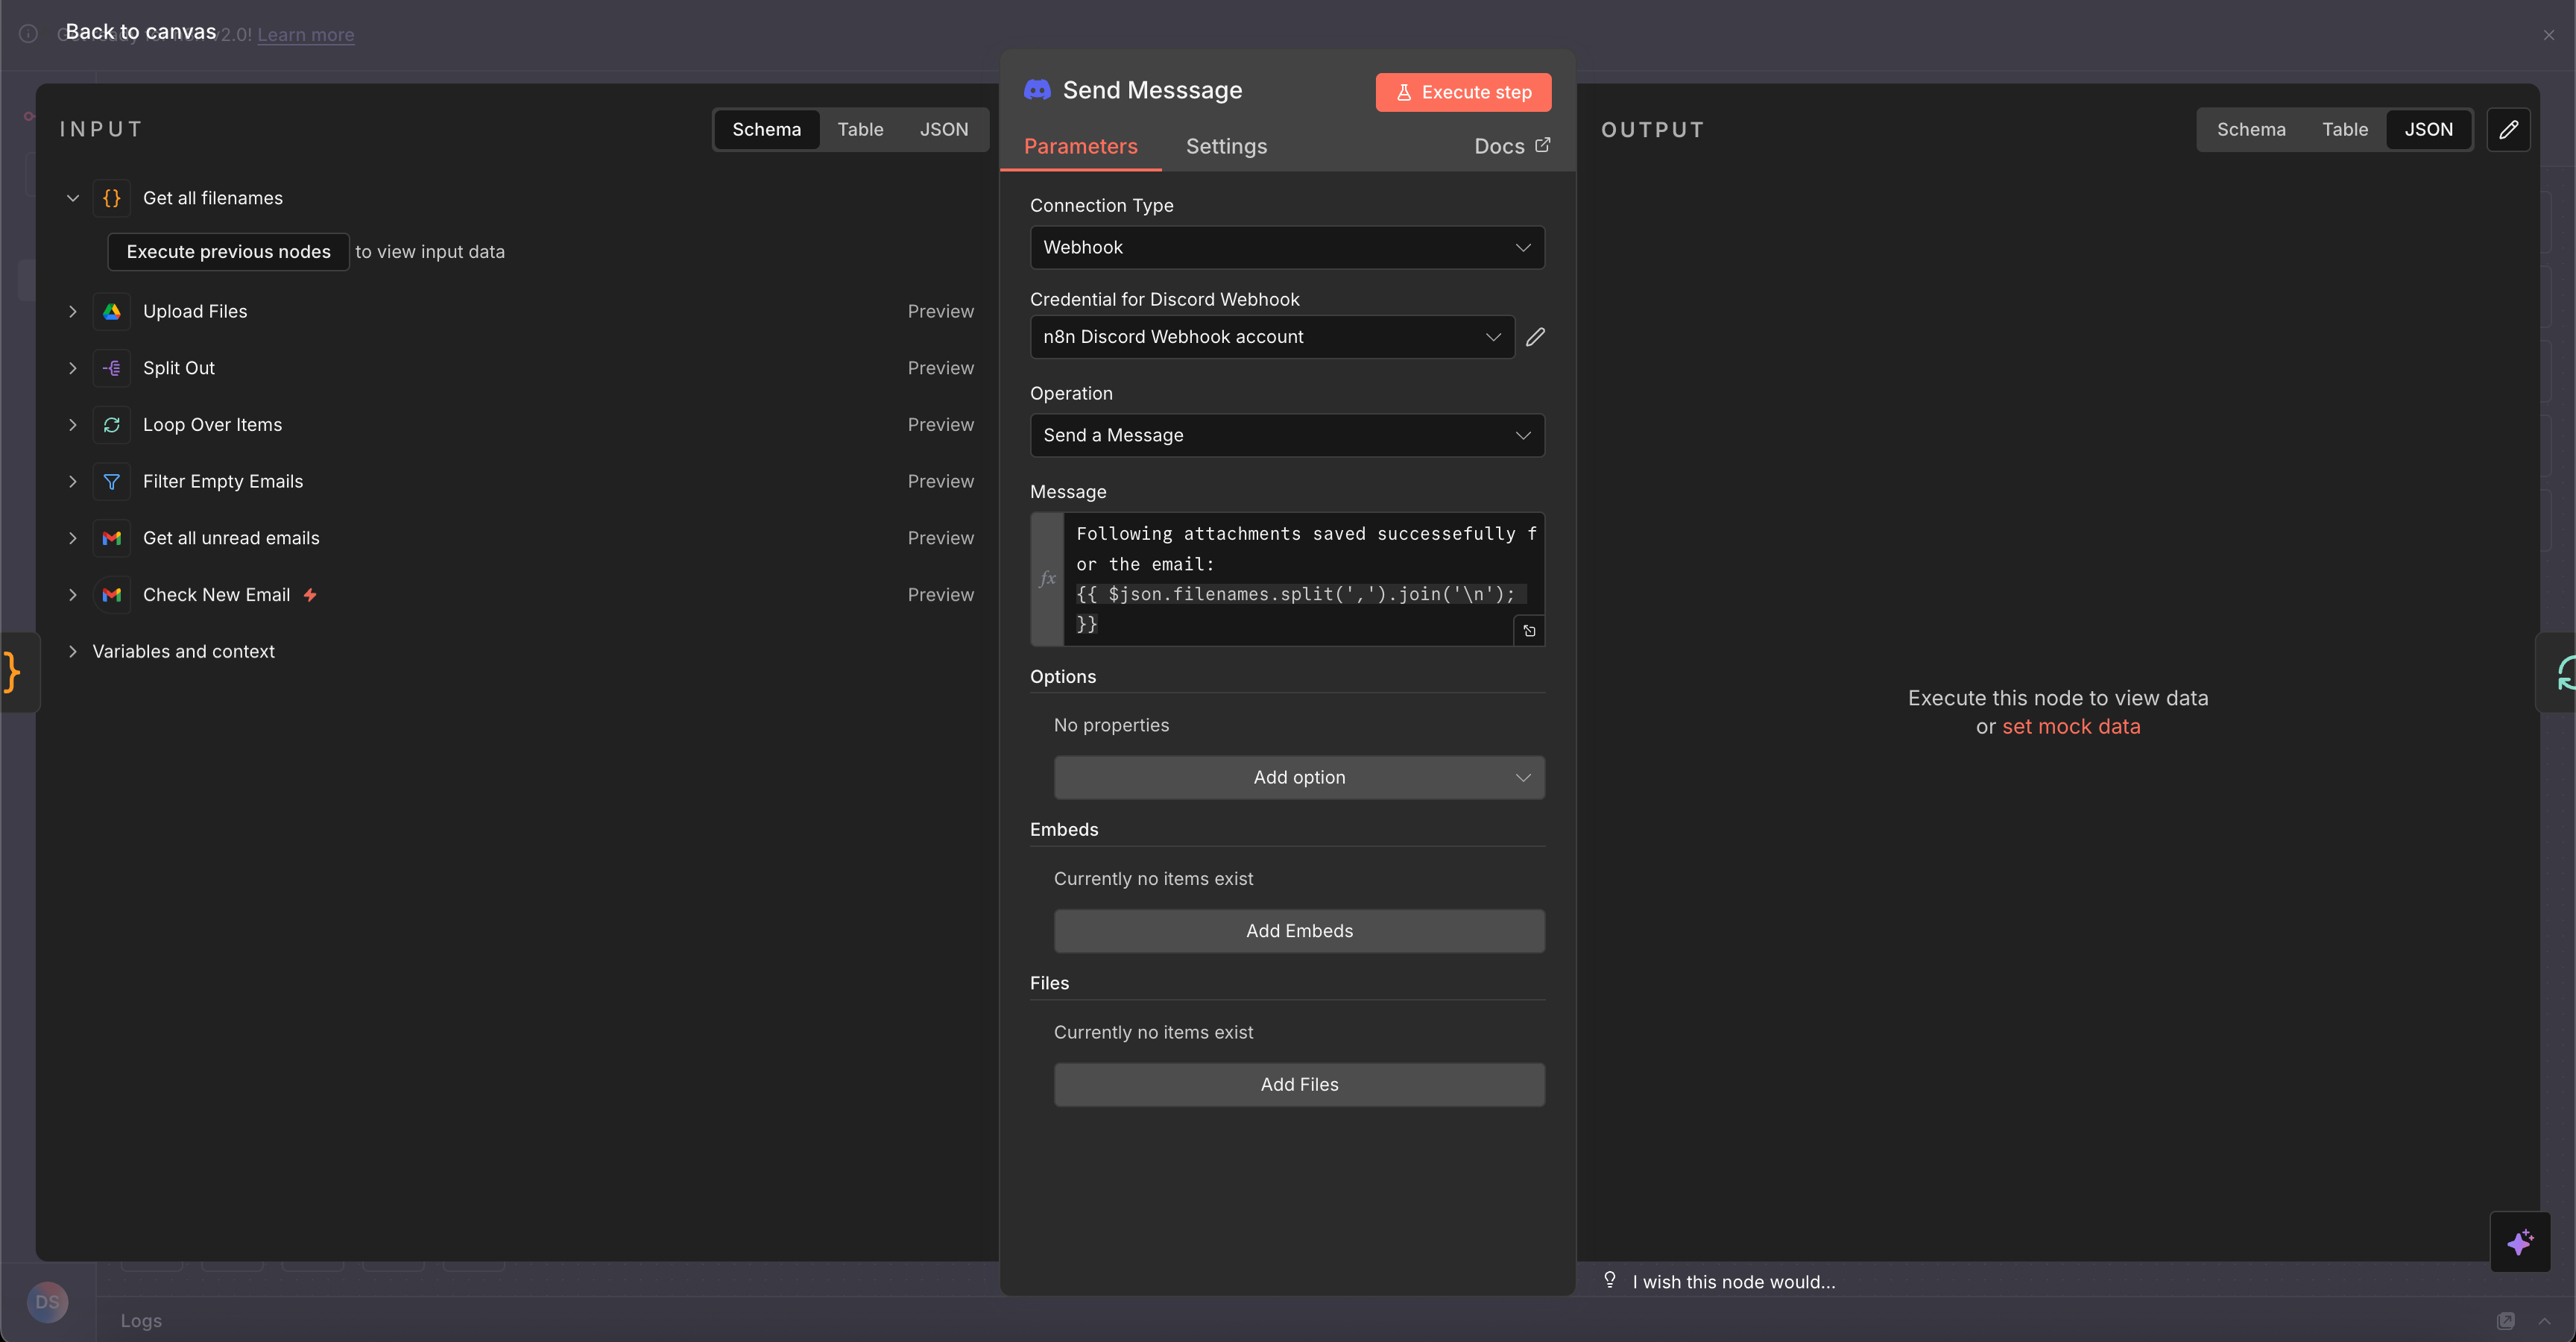The image size is (2576, 1342).
Task: Open the AI assistant sparkle button
Action: click(x=2520, y=1242)
